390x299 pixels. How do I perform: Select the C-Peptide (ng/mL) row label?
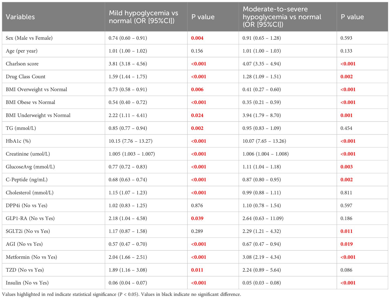[27, 180]
